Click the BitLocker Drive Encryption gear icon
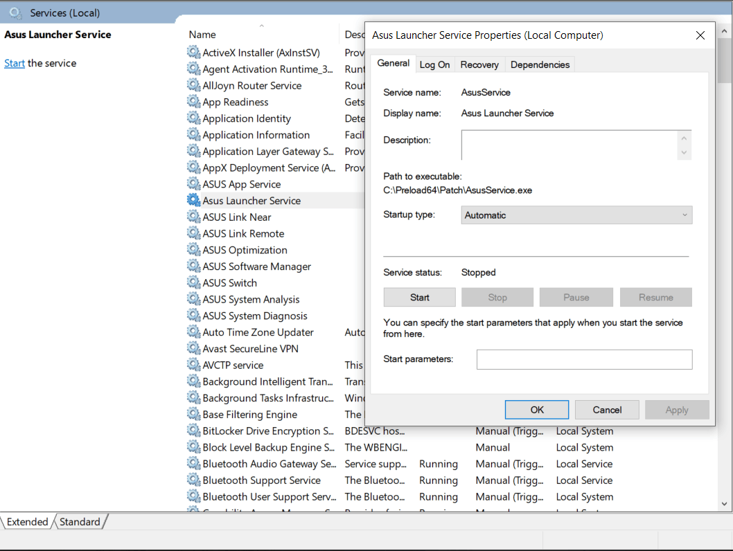Screen dimensions: 733x551 [x=193, y=430]
